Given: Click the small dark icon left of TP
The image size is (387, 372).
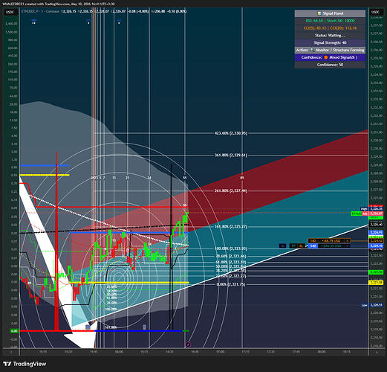Looking at the screenshot, I should click(x=282, y=246).
